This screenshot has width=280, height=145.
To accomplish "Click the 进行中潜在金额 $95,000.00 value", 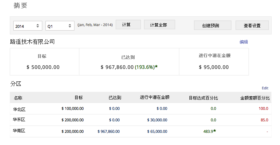I will (x=214, y=67).
